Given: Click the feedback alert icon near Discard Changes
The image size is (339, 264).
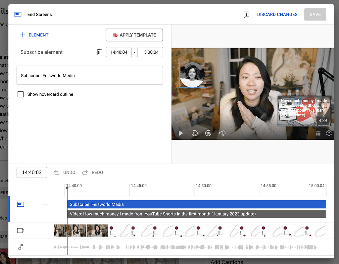Looking at the screenshot, I should (x=246, y=15).
